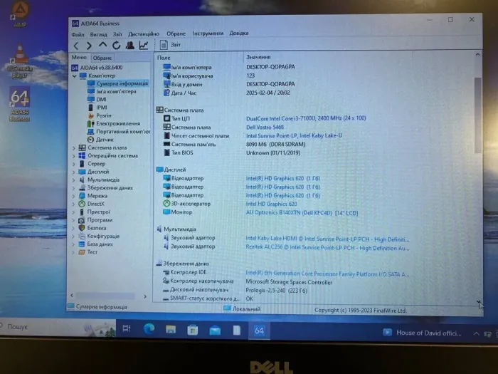The height and width of the screenshot is (374, 498).
Task: Select Сумарна інформація in the tree
Action: [118, 83]
